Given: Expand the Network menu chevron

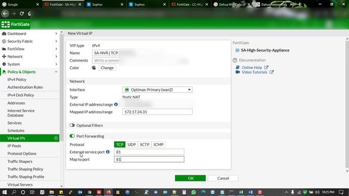Looking at the screenshot, I should coord(56,57).
